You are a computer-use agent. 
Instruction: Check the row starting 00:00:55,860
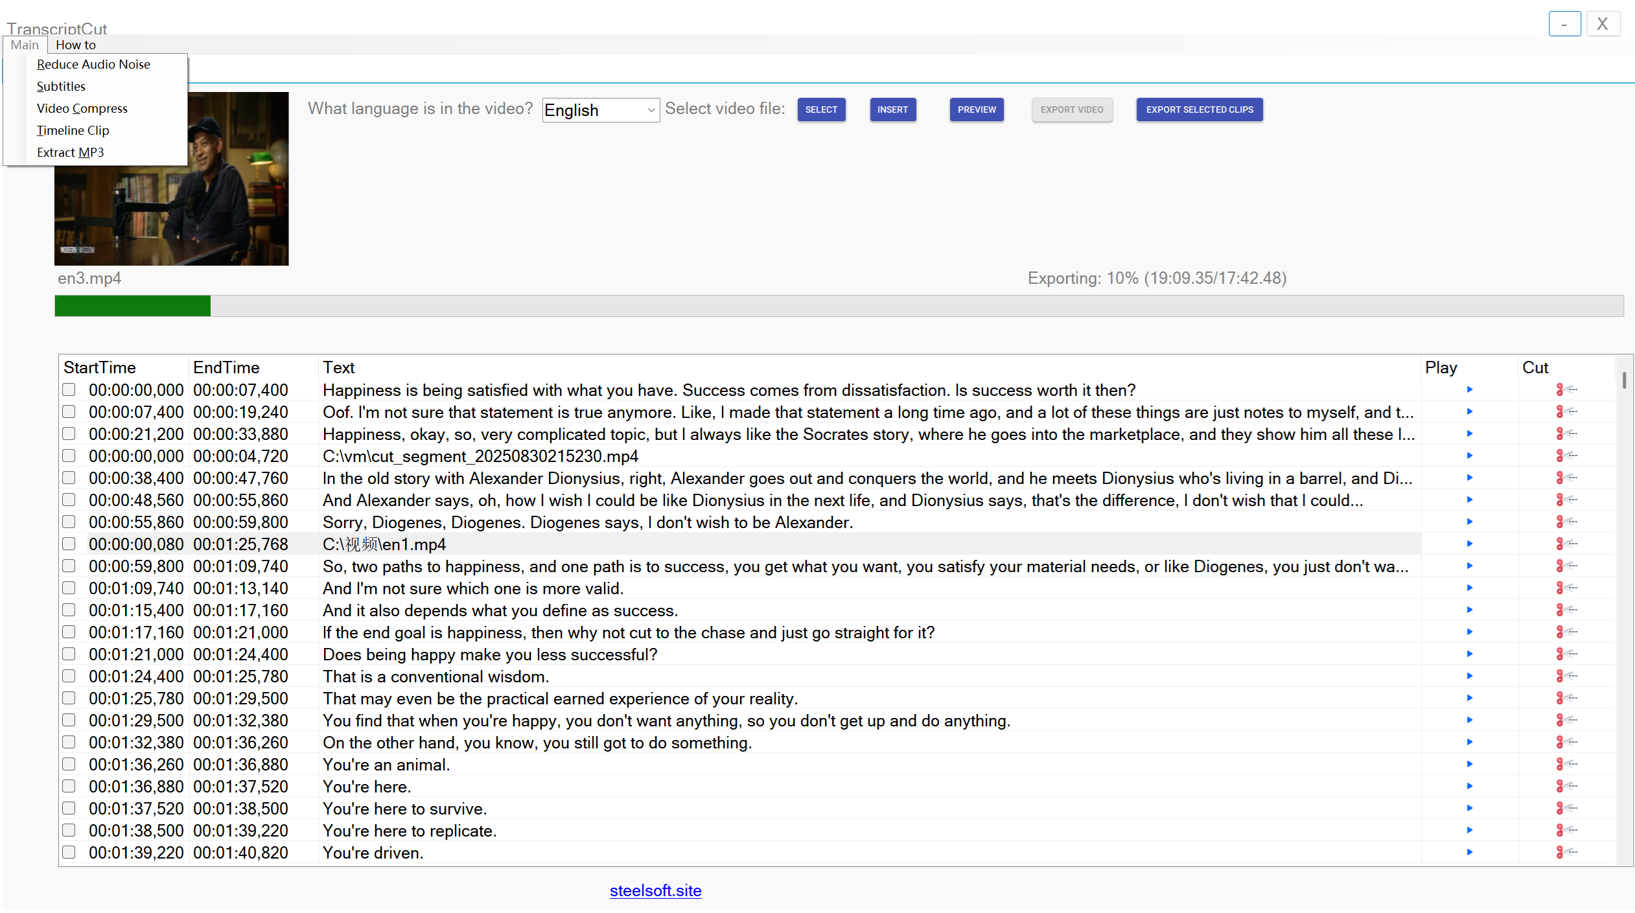[69, 522]
